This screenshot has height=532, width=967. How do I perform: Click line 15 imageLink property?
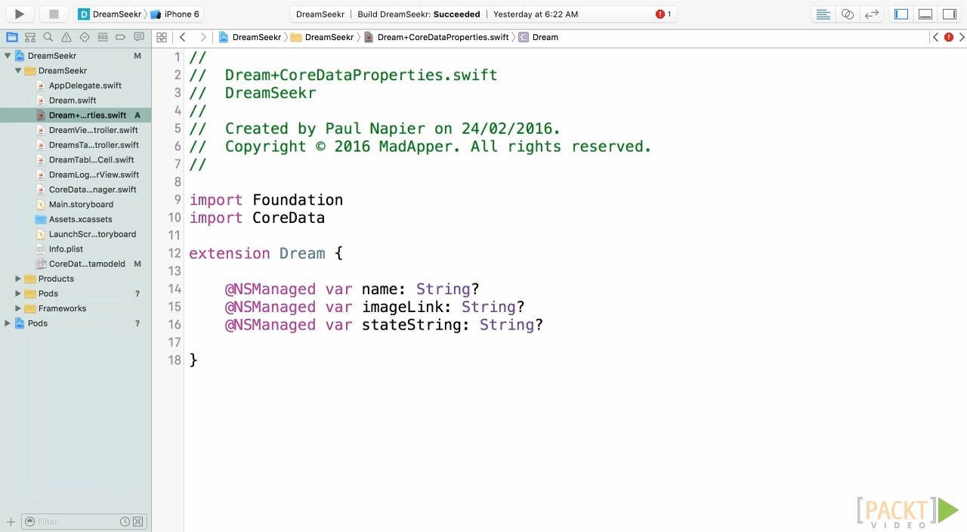[375, 307]
